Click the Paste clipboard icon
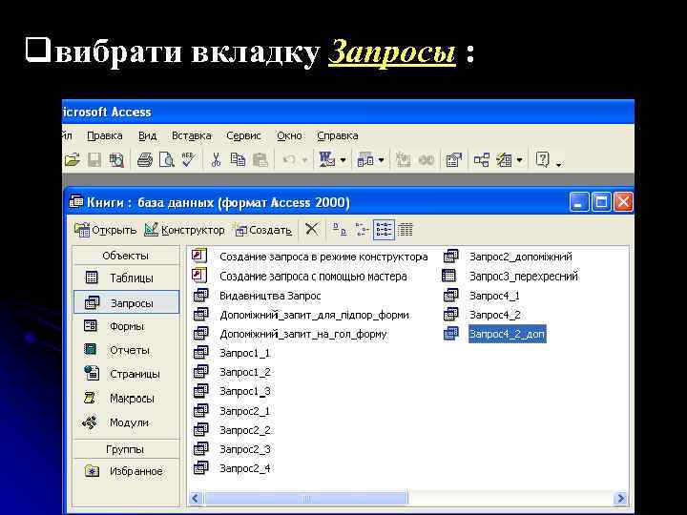 pyautogui.click(x=260, y=160)
